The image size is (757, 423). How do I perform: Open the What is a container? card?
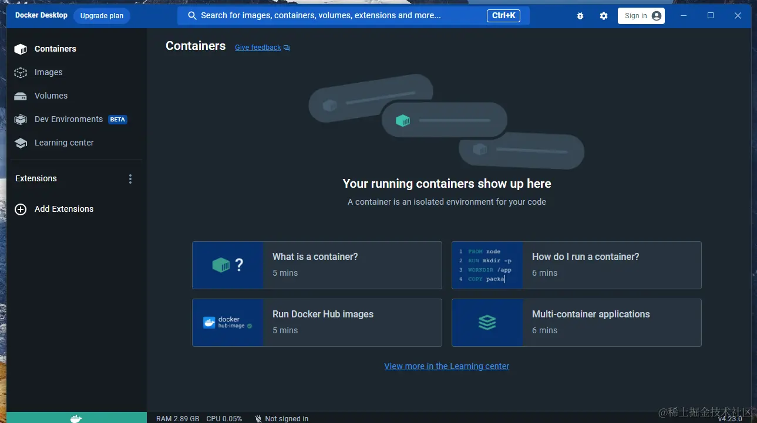pyautogui.click(x=317, y=265)
